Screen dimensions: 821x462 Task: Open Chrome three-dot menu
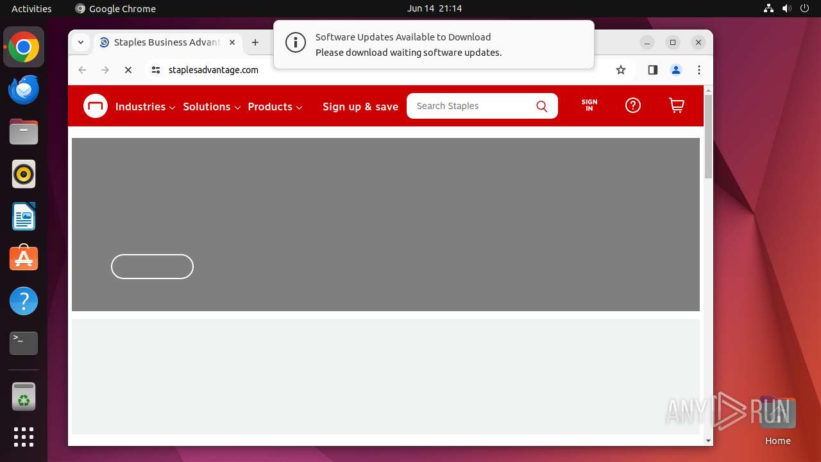click(699, 70)
